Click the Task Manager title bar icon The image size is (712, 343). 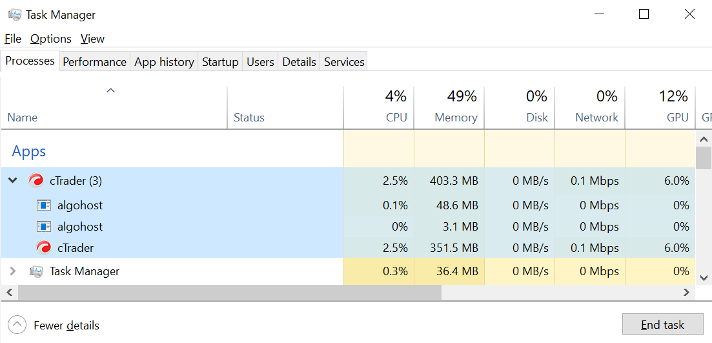15,15
